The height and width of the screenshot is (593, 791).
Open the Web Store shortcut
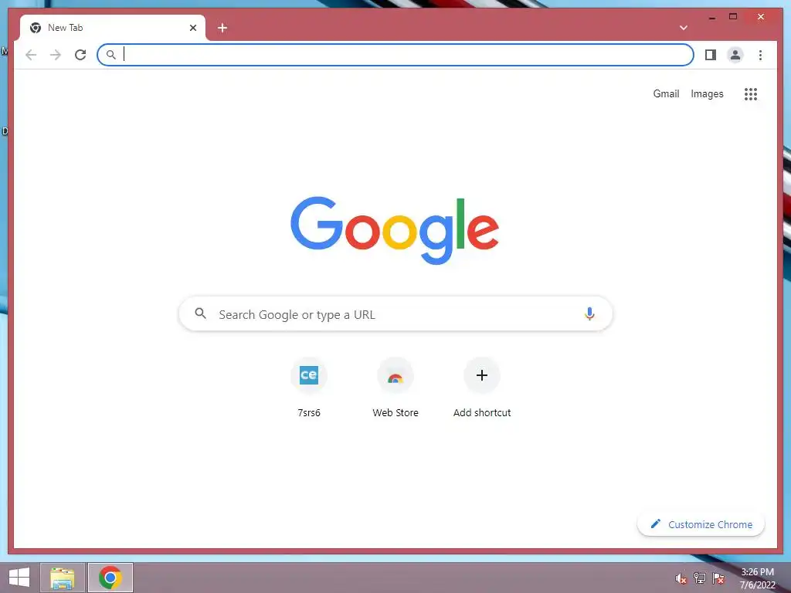tap(395, 388)
